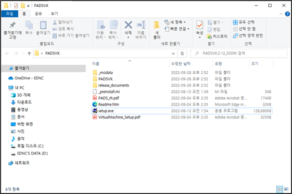Image resolution: width=292 pixels, height=194 pixels.
Task: Open 동영상 (Videos) in navigation pane
Action: tap(20, 110)
